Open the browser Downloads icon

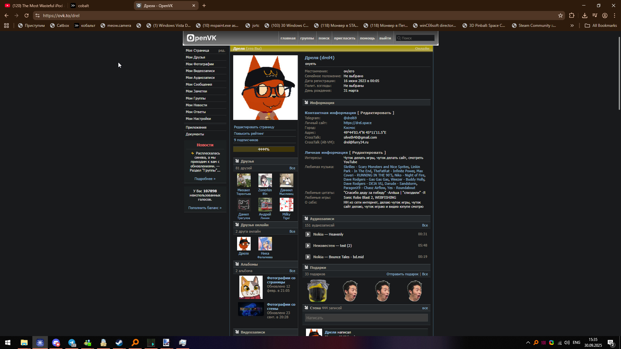point(584,16)
